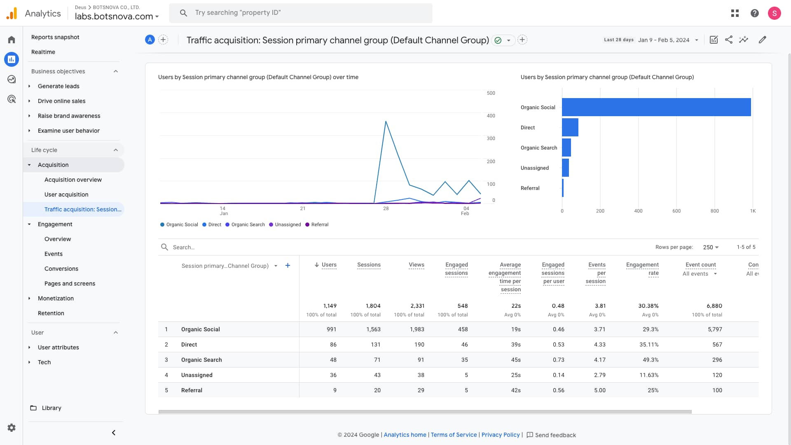Select Traffic acquisition Session menu item
The image size is (791, 445).
coord(82,209)
